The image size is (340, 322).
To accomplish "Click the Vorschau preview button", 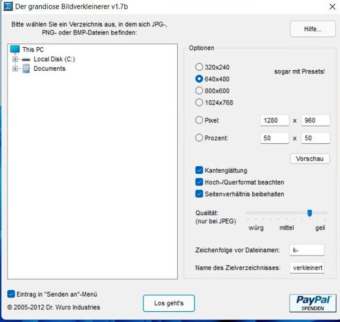I will [310, 159].
